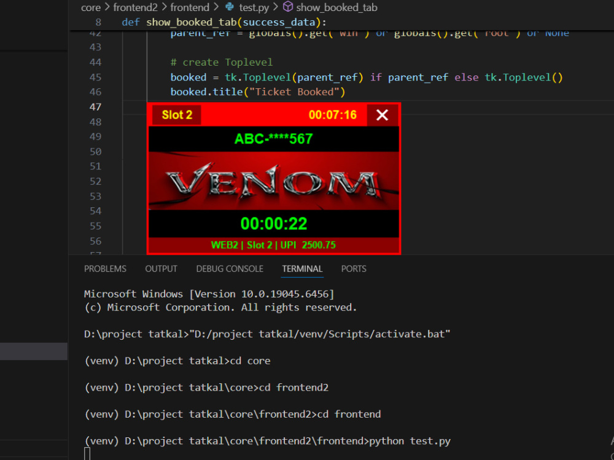Viewport: 614px width, 460px height.
Task: Click the Python file icon in breadcrumb
Action: click(x=230, y=7)
